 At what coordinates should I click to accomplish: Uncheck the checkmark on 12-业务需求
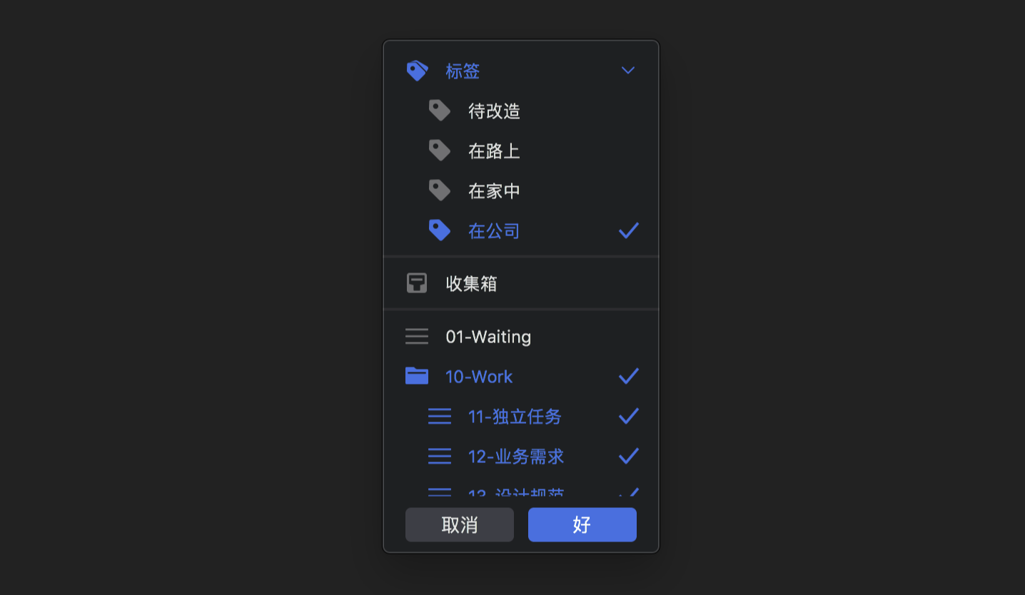coord(629,456)
